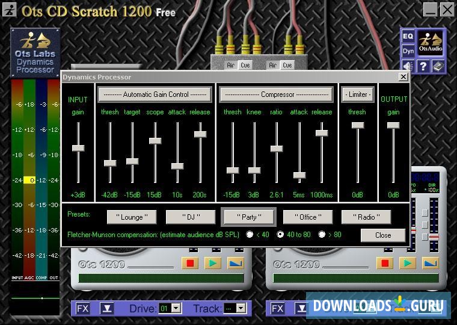This screenshot has width=457, height=325.
Task: Stop playback on the right Ots 1200 deck
Action: coord(385,263)
